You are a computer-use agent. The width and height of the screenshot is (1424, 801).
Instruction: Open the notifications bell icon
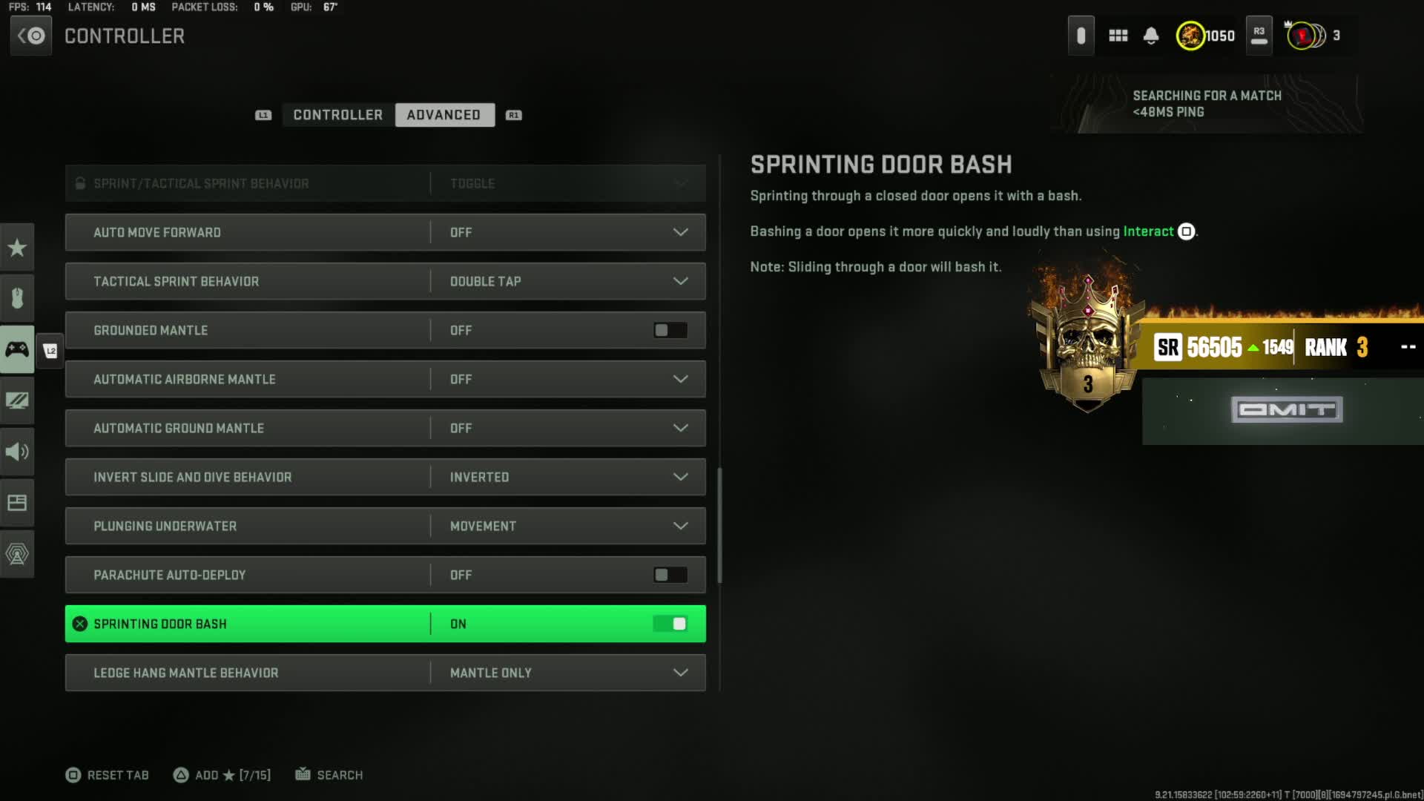point(1151,36)
